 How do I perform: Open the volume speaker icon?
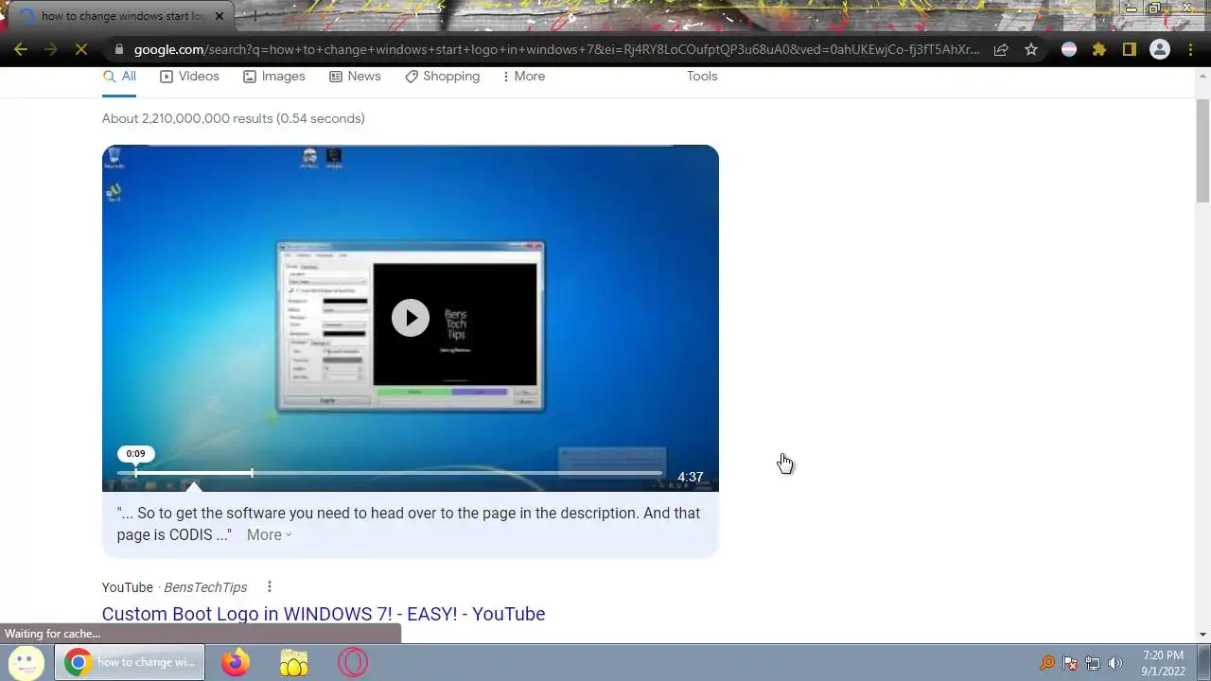1115,663
